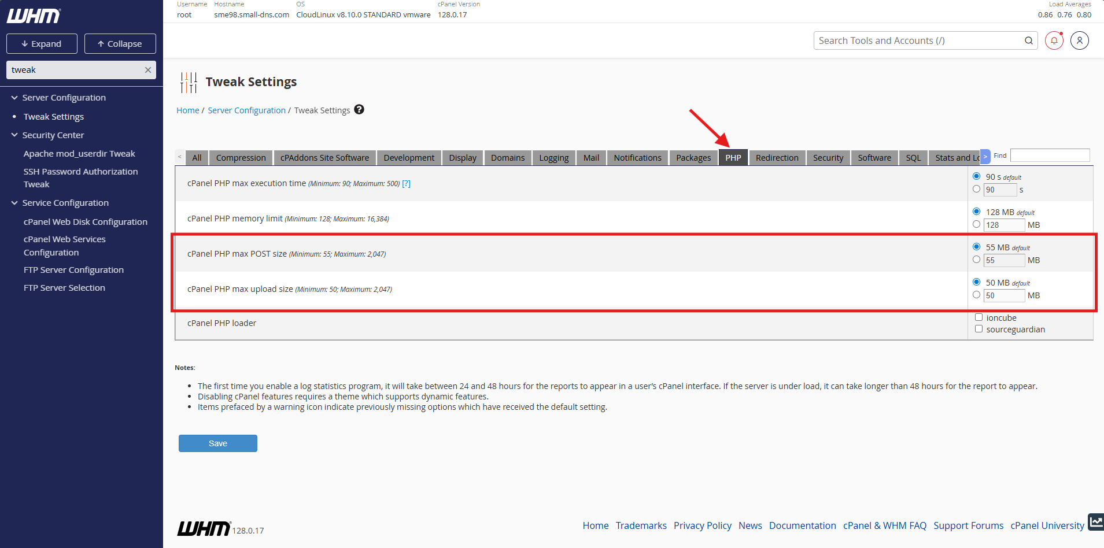
Task: Open the Logging tab
Action: 554,158
